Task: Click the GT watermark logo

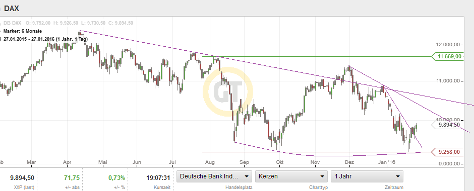Action: (x=227, y=92)
